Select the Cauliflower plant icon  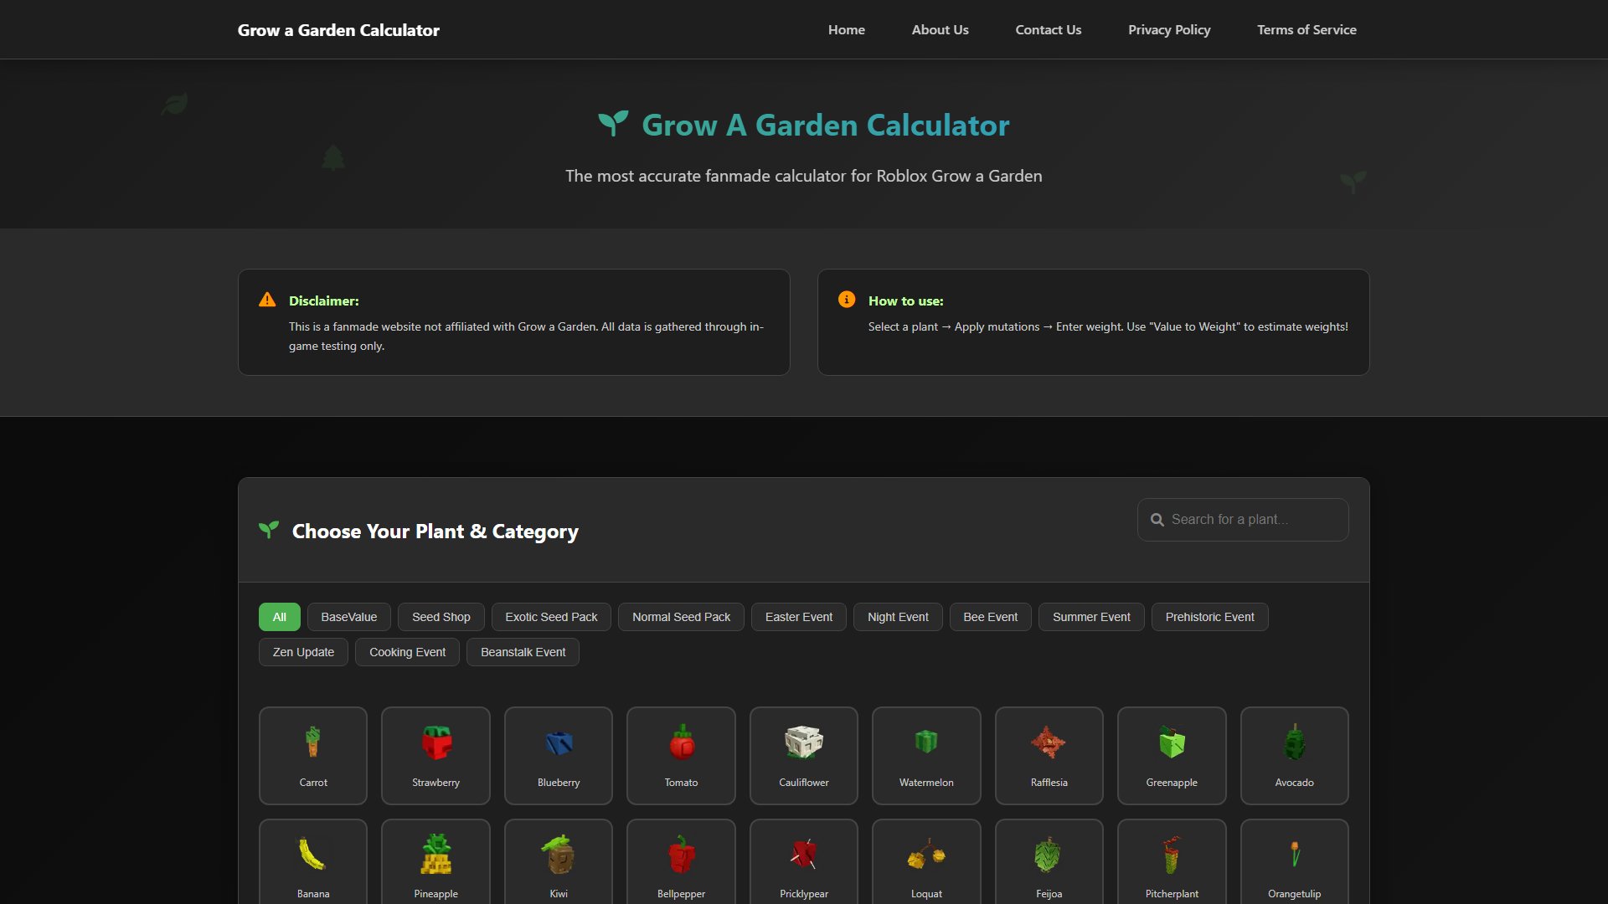tap(804, 742)
